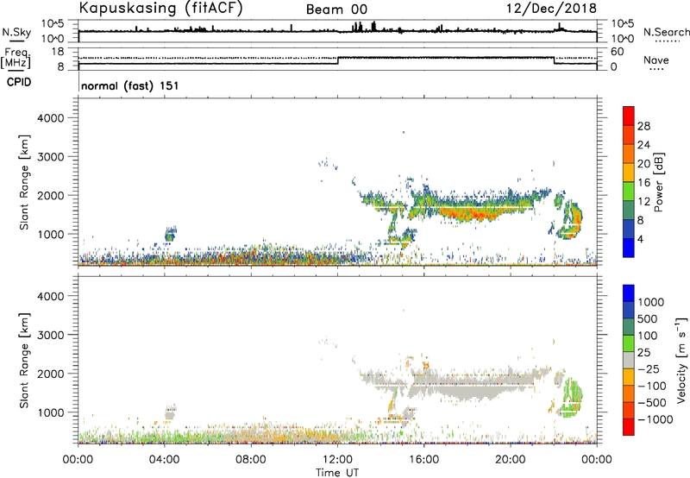Click '4000' tick on power panel range axis

pos(50,118)
